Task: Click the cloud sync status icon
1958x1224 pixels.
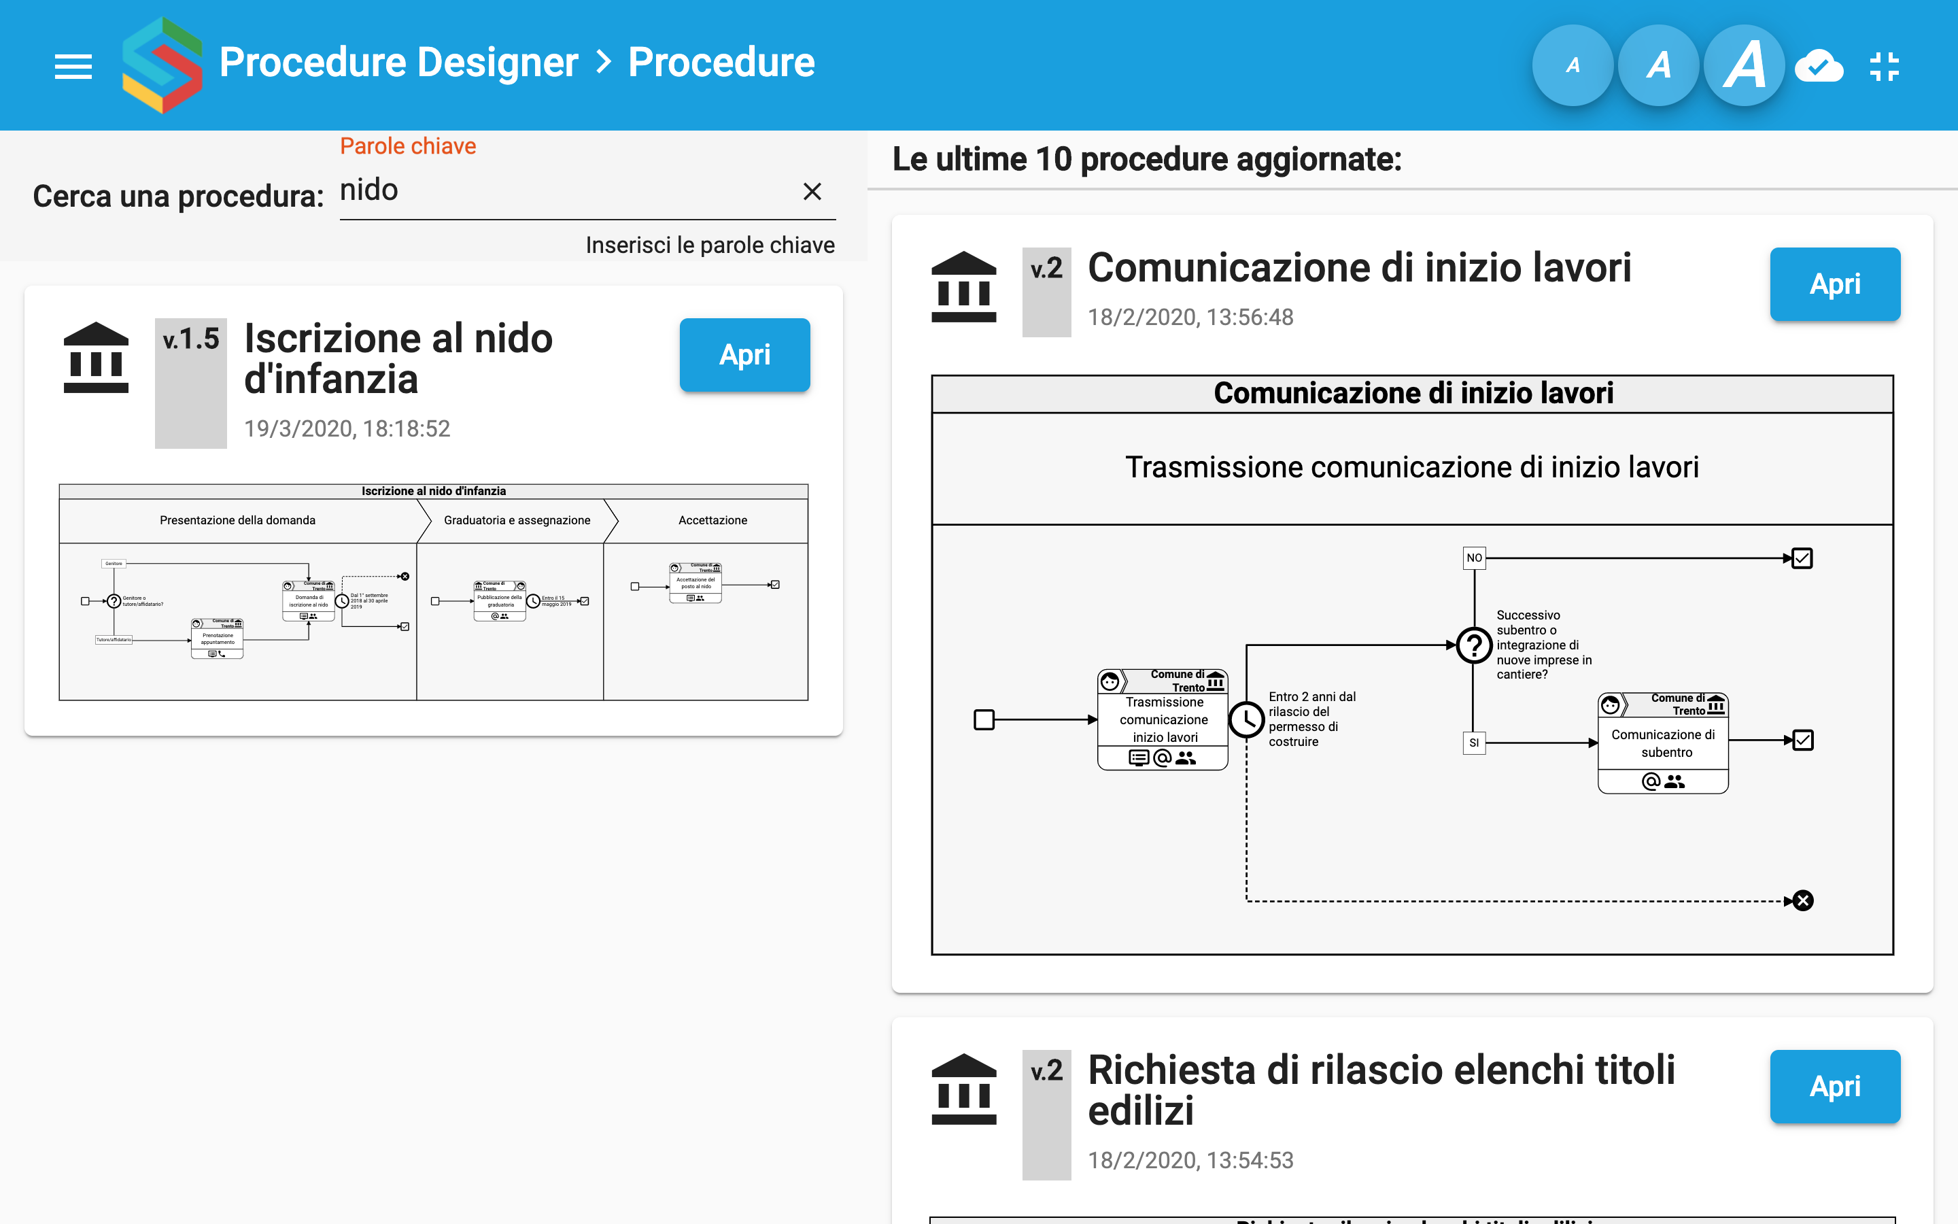Action: pyautogui.click(x=1818, y=65)
